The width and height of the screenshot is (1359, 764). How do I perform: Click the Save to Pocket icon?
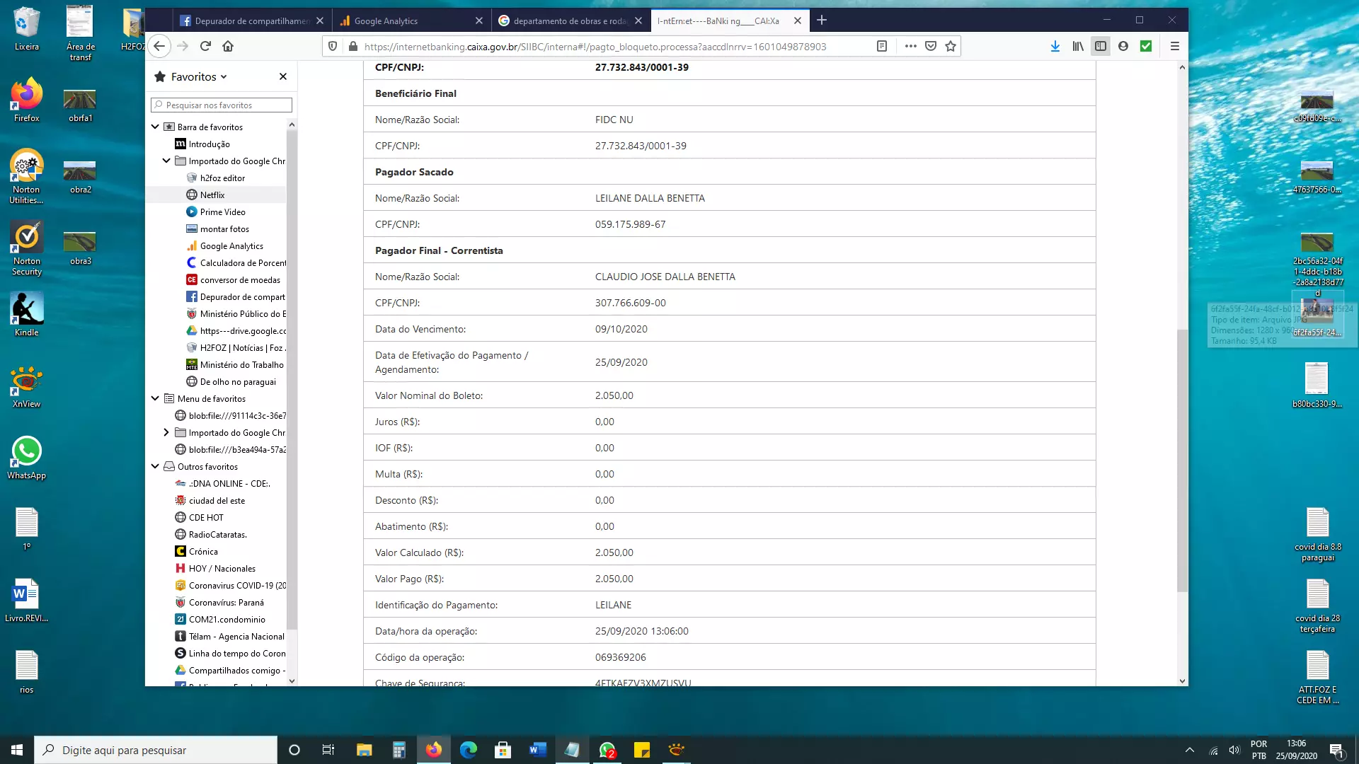coord(931,46)
